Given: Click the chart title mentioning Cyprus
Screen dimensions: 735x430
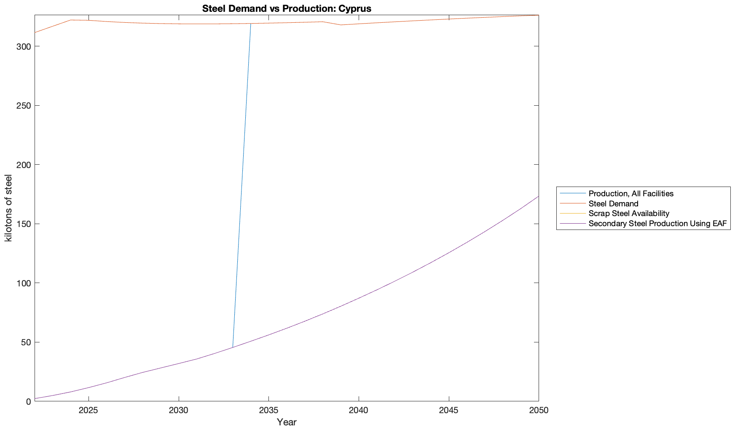Looking at the screenshot, I should point(287,8).
